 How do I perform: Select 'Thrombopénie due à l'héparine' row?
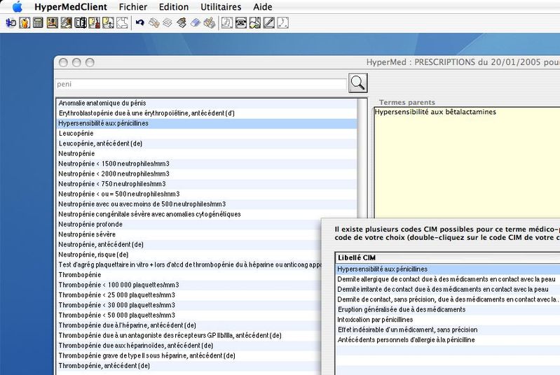pos(189,325)
